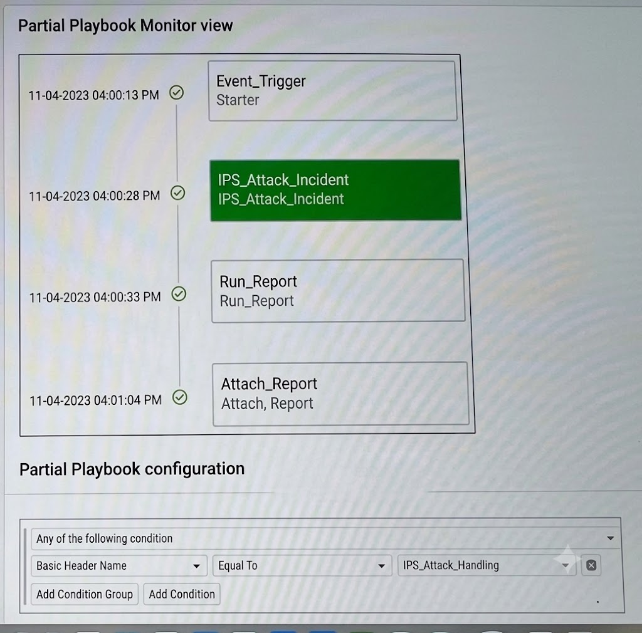
Task: Open the Event_Trigger Starter task box
Action: click(332, 91)
